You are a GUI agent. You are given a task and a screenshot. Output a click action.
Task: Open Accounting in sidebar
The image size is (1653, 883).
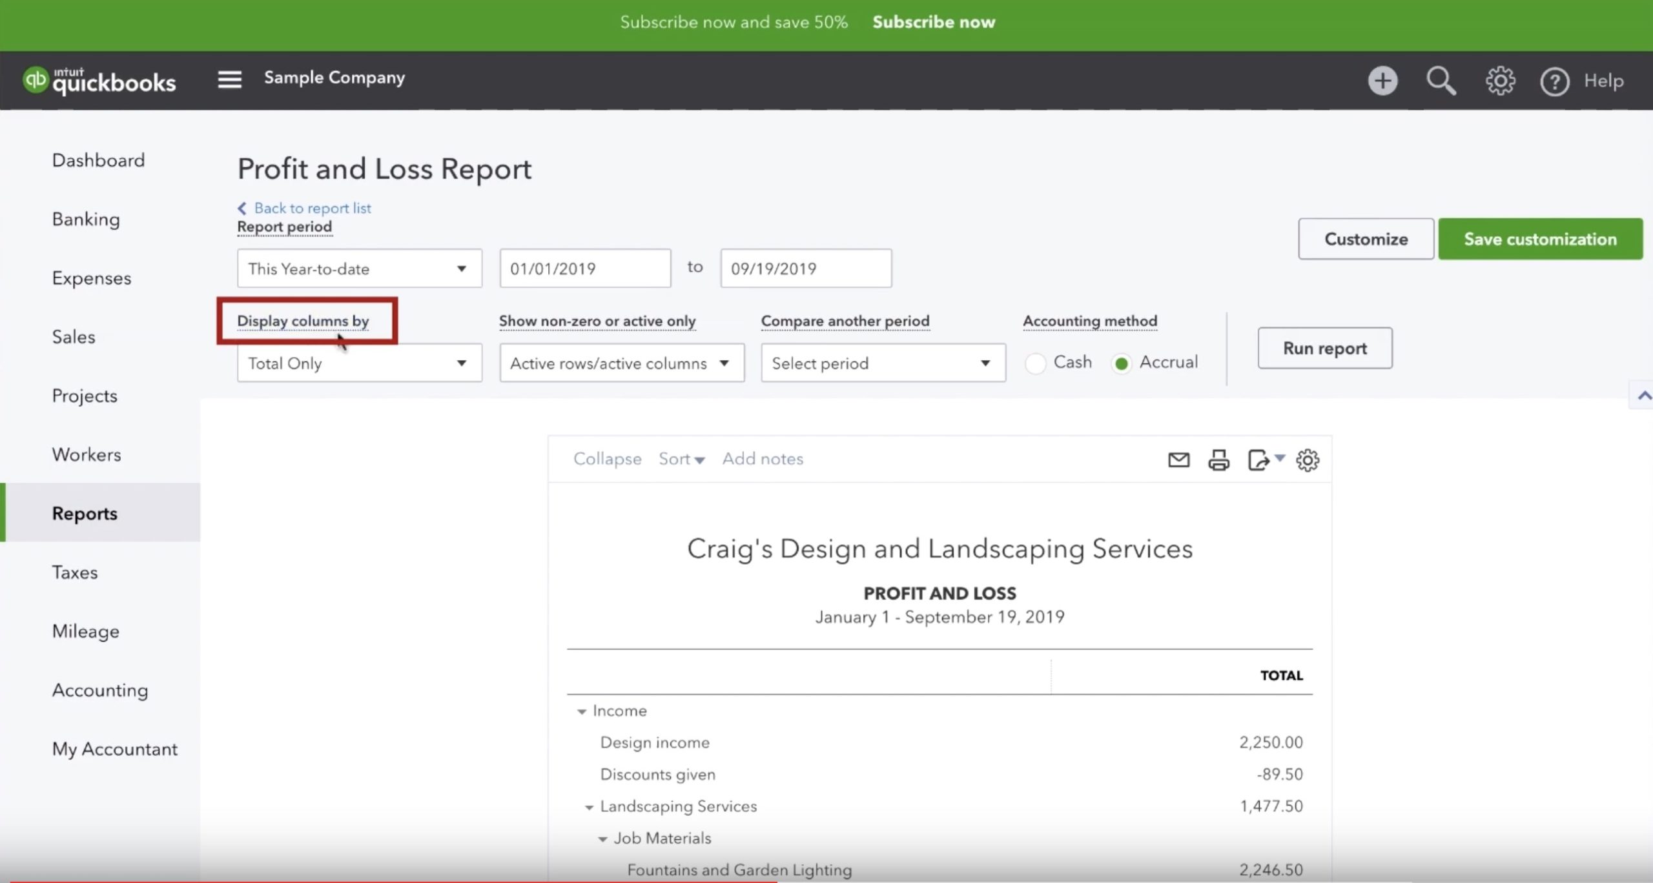(100, 690)
